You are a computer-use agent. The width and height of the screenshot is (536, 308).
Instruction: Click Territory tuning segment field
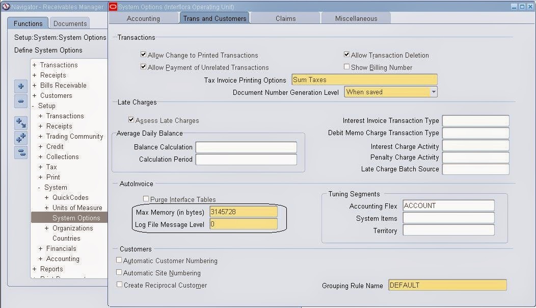pos(448,230)
